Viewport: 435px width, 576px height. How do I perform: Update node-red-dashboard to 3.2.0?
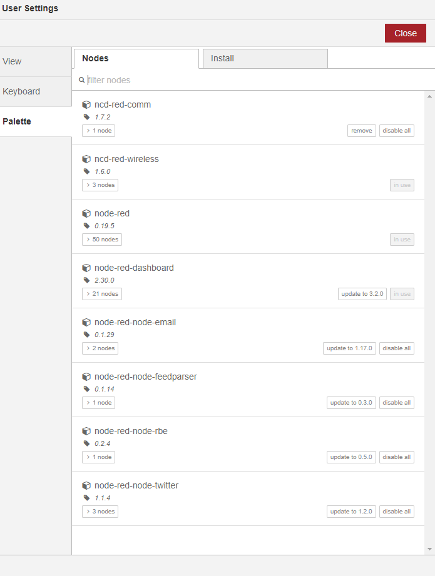tap(362, 294)
